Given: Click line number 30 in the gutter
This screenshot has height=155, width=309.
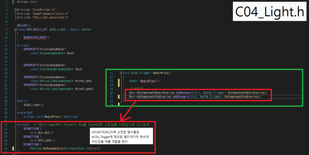Looking at the screenshot, I should 6,117.
